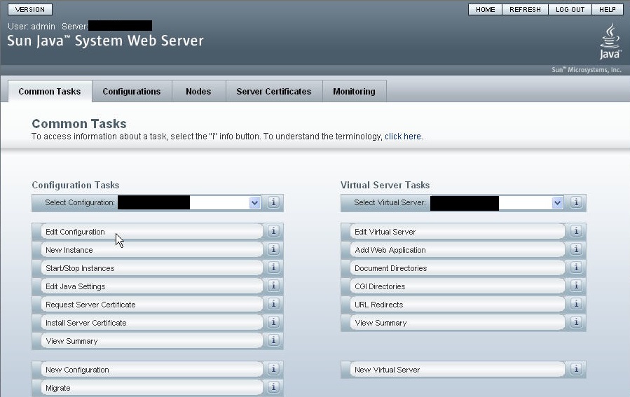Click the VERSION button
This screenshot has width=630, height=397.
[29, 10]
